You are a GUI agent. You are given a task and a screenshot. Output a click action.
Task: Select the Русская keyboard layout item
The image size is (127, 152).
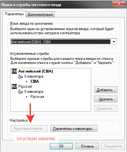pos(37,97)
